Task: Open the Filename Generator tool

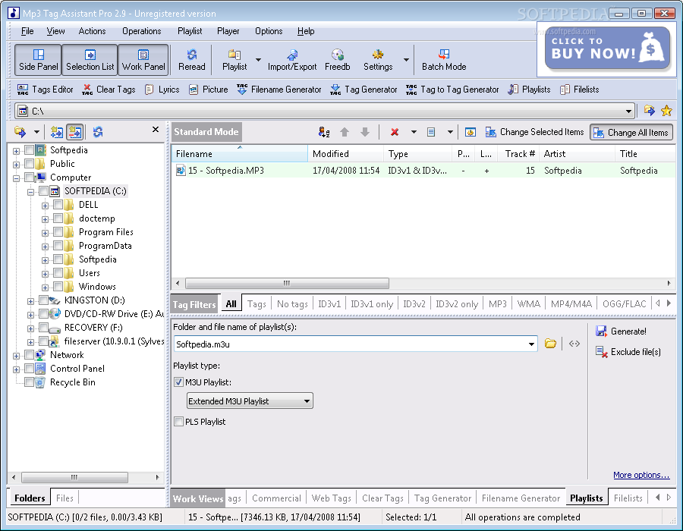Action: click(279, 90)
